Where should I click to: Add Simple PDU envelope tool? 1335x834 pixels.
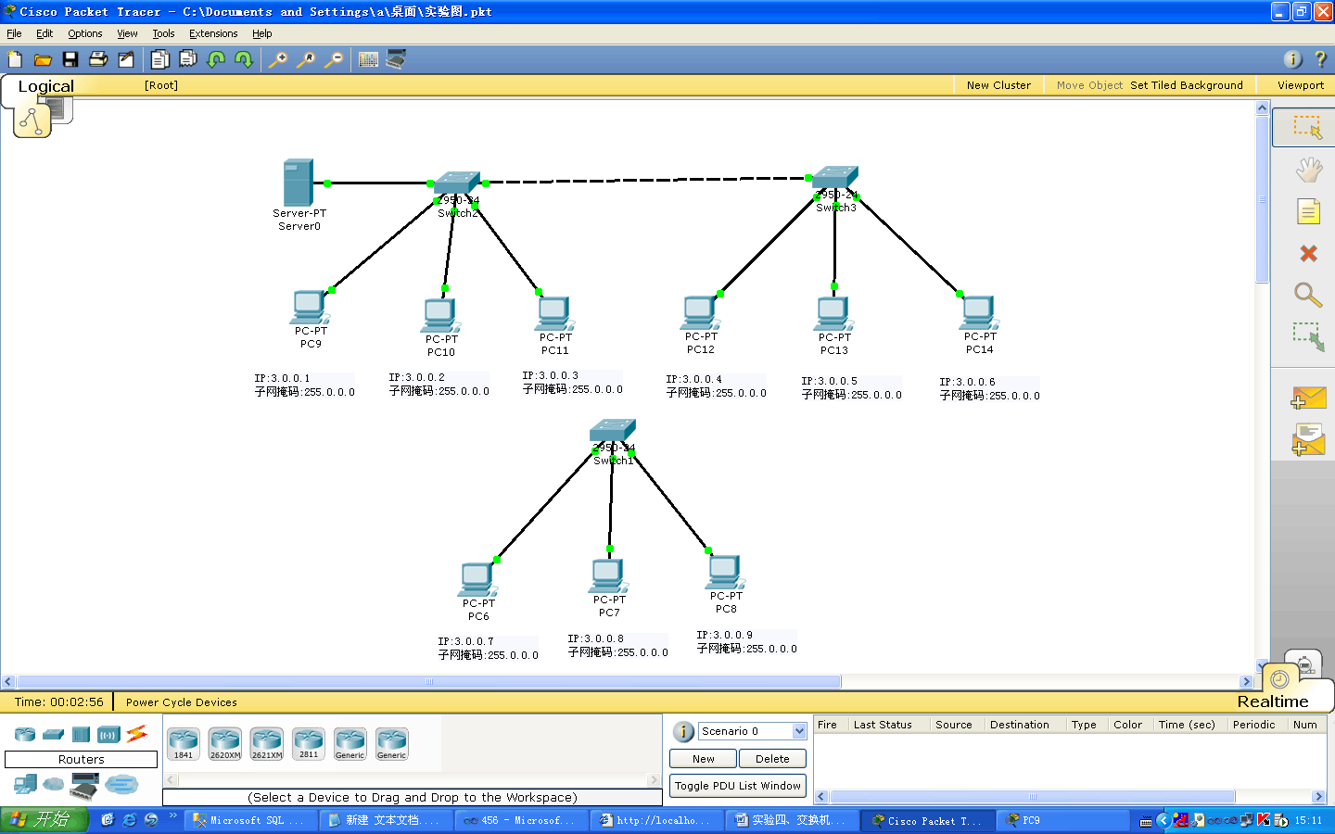(1308, 398)
